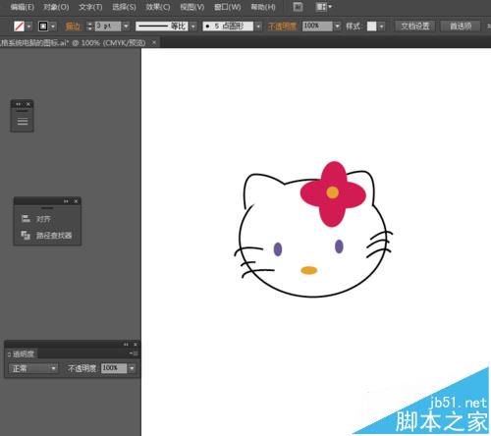Expand the stroke weight dropdown

pyautogui.click(x=126, y=27)
